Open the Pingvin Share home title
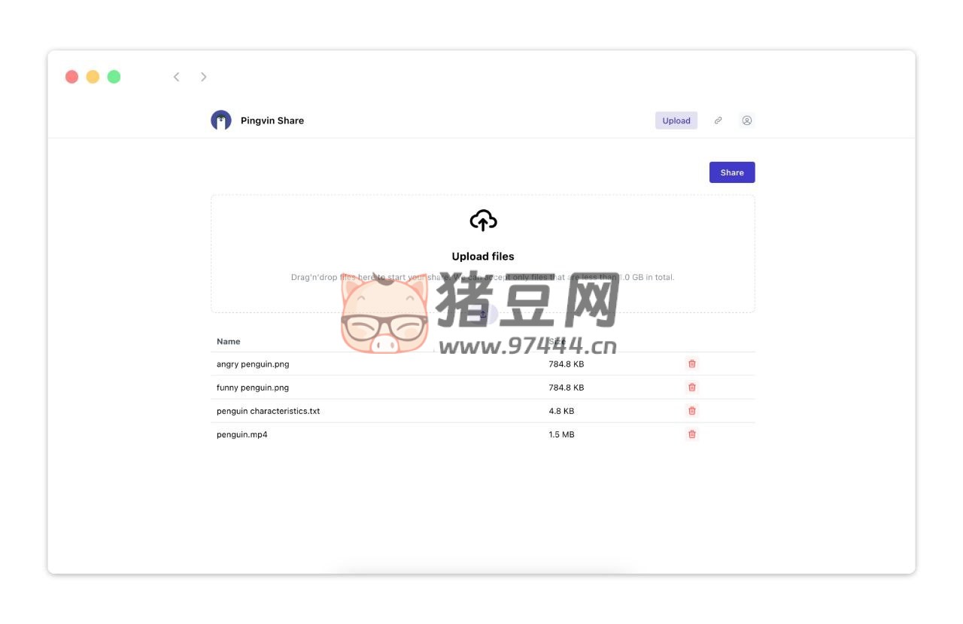The height and width of the screenshot is (624, 963). pos(272,120)
